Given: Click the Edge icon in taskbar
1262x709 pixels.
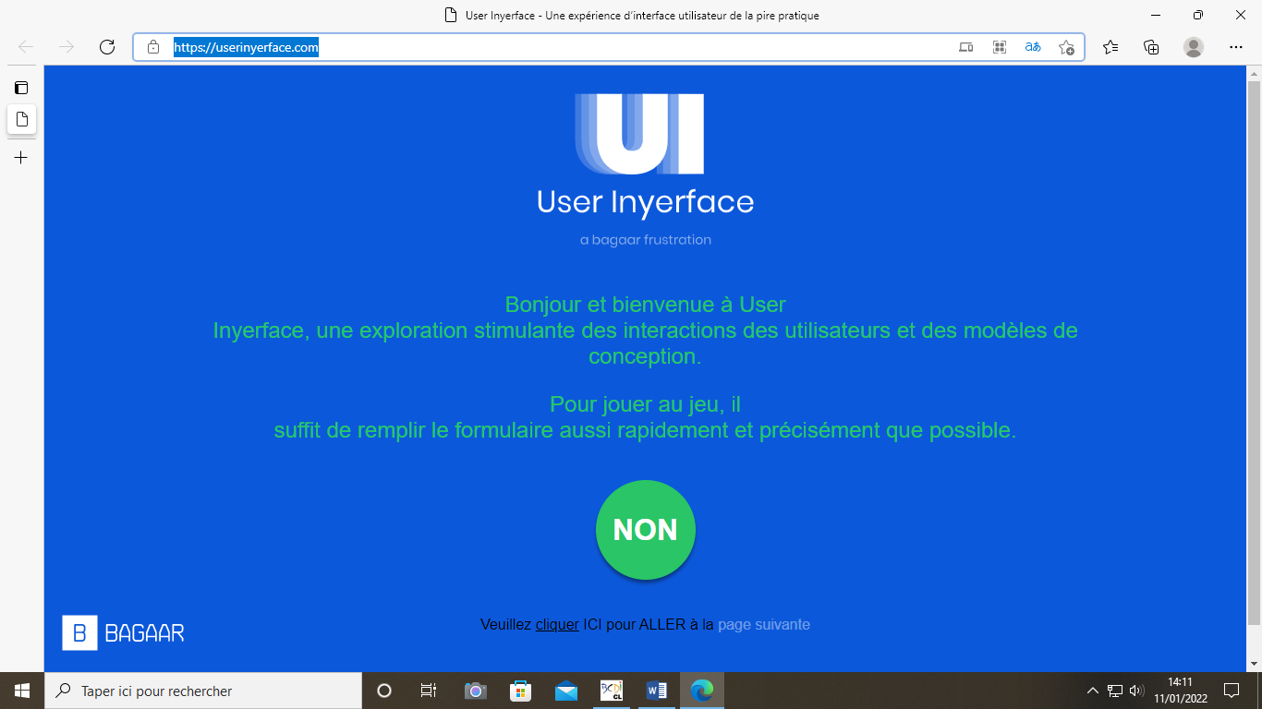Looking at the screenshot, I should tap(702, 691).
